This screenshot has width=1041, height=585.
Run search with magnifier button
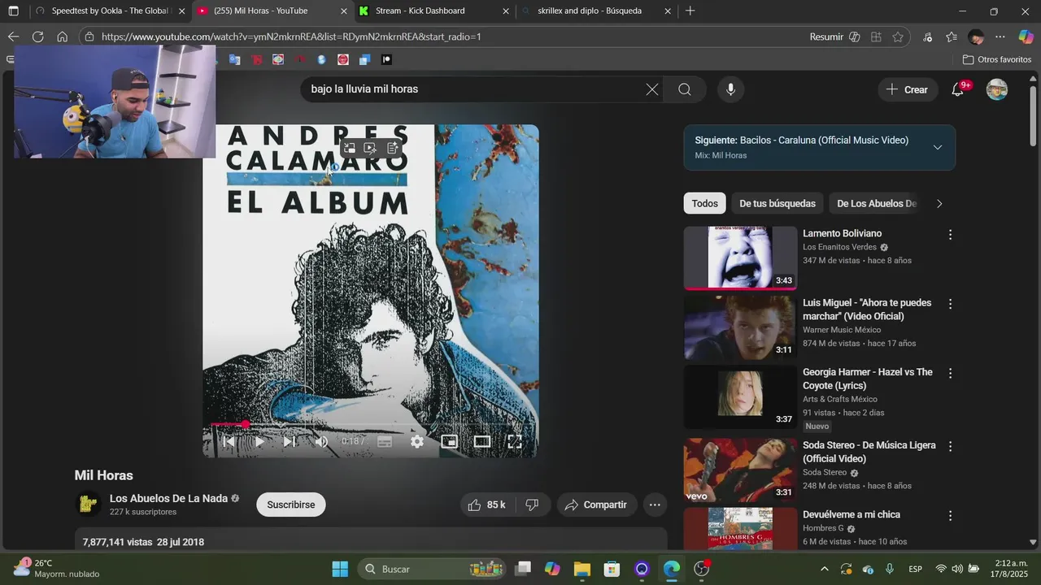685,89
